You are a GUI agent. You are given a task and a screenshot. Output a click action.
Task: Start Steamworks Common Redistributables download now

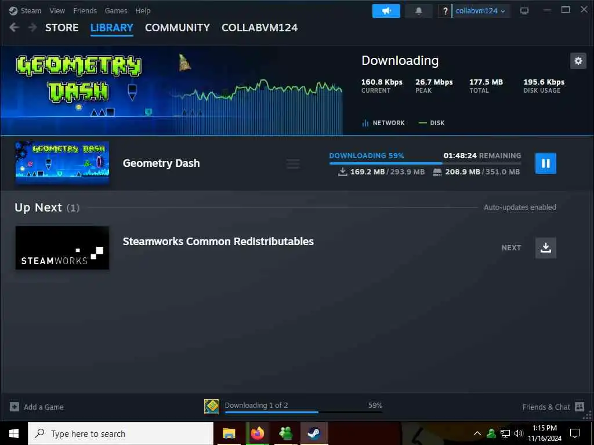tap(545, 248)
